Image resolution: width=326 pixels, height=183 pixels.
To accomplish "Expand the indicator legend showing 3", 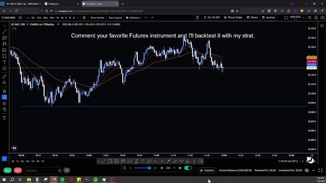I will tap(13, 28).
